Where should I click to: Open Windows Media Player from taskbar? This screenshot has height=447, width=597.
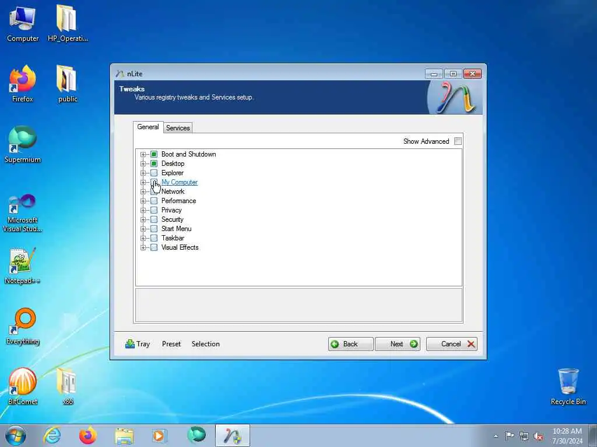pyautogui.click(x=160, y=435)
